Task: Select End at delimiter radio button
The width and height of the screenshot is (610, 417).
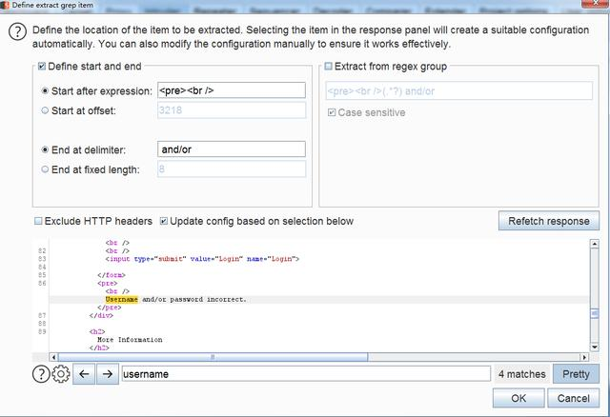Action: 45,149
